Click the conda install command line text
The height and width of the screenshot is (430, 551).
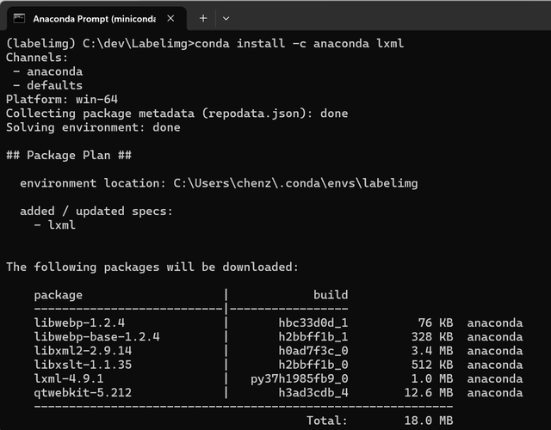click(299, 44)
